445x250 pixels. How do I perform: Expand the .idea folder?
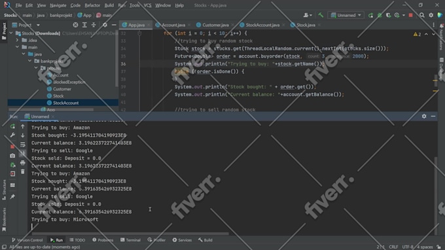coord(17,41)
